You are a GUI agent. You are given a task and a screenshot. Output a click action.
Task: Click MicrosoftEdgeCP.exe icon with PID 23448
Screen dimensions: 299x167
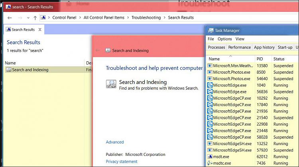(x=210, y=130)
